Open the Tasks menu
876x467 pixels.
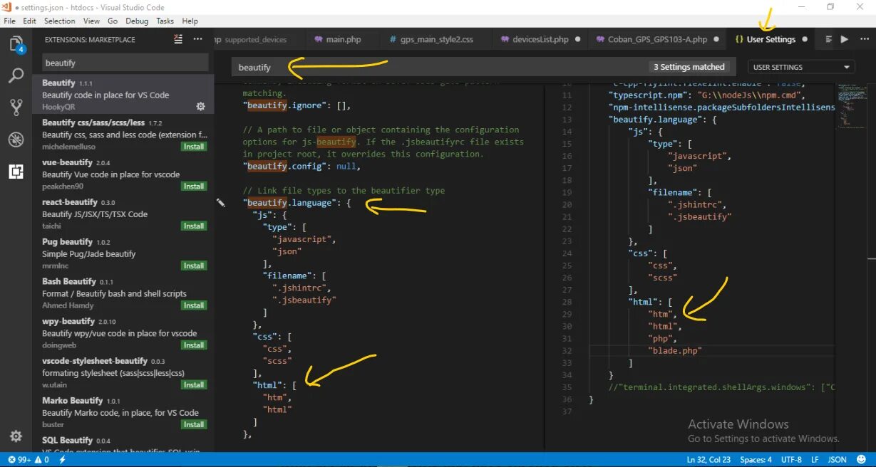(x=165, y=21)
